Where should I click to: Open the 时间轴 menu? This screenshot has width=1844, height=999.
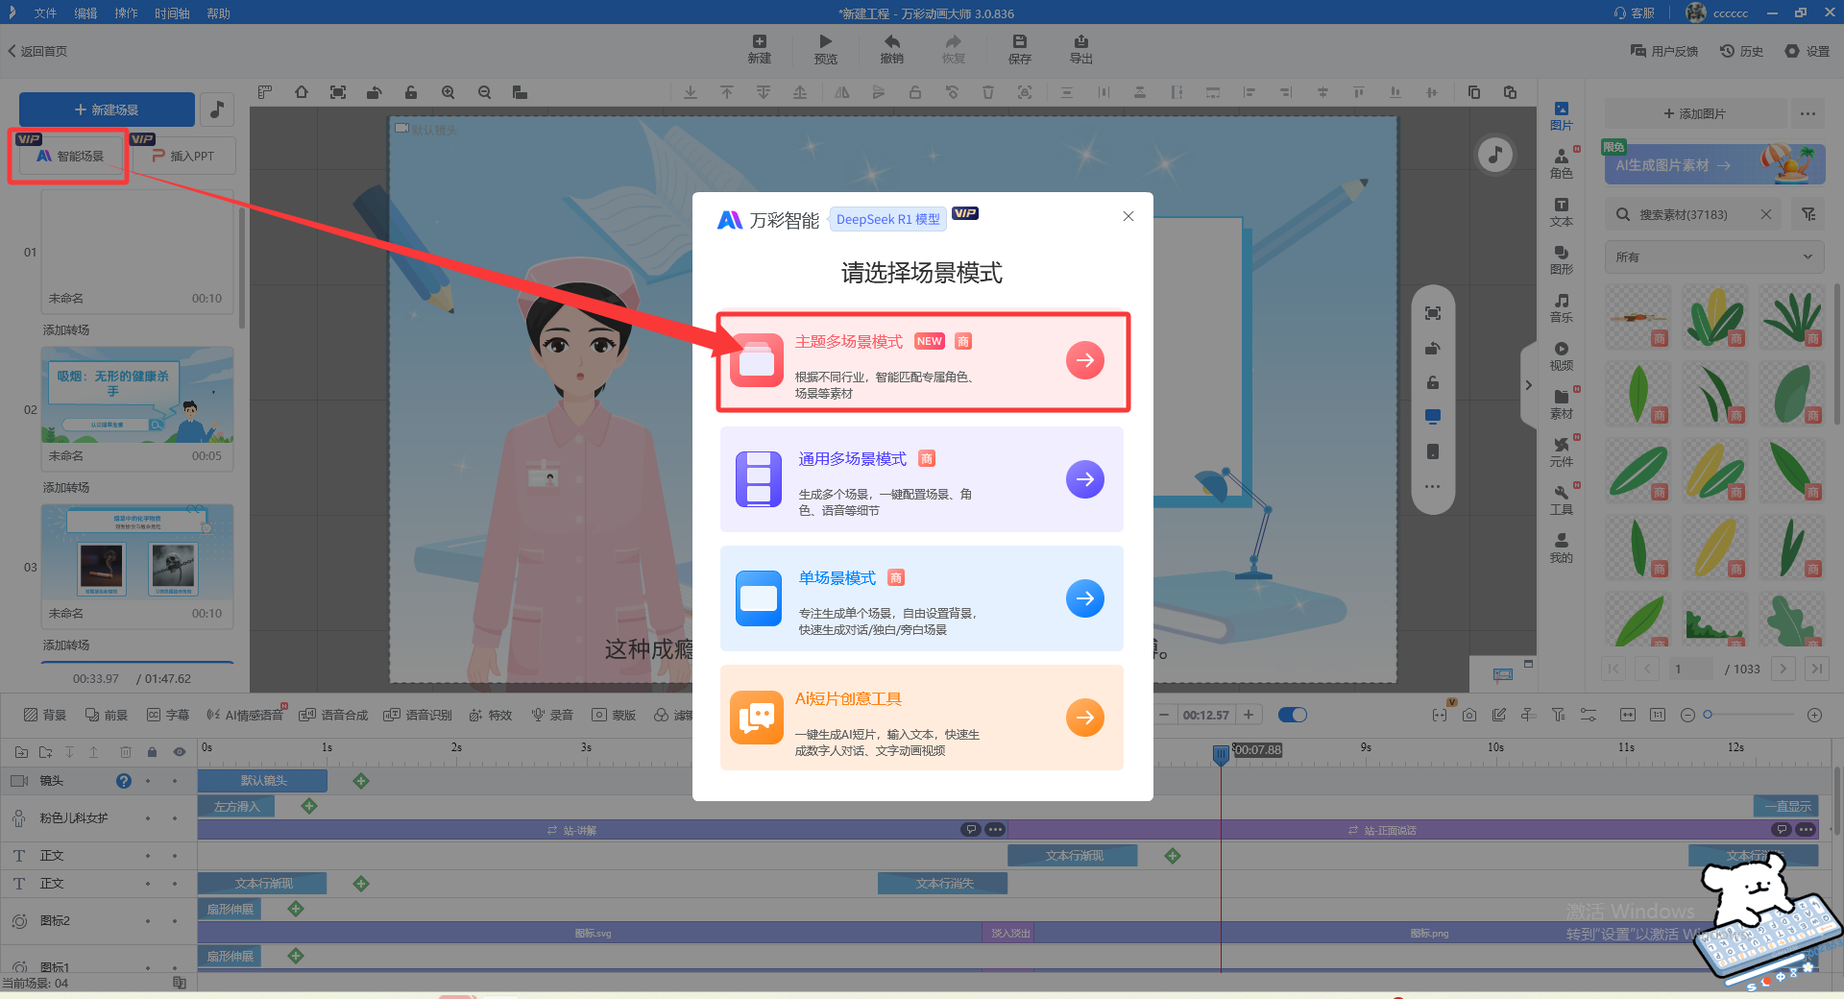tap(172, 13)
